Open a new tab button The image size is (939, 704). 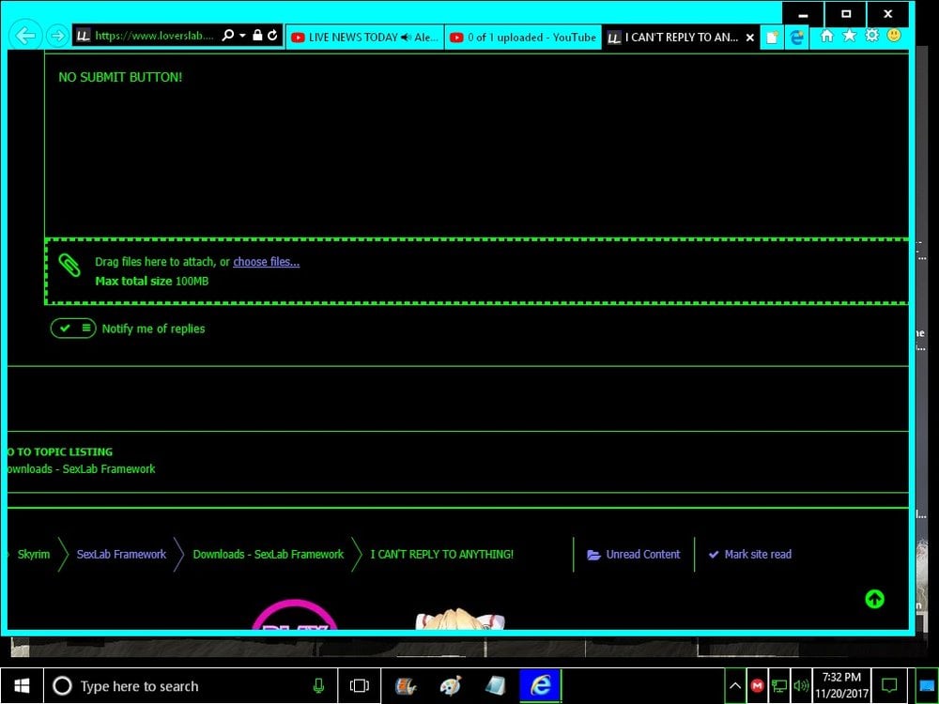click(772, 38)
